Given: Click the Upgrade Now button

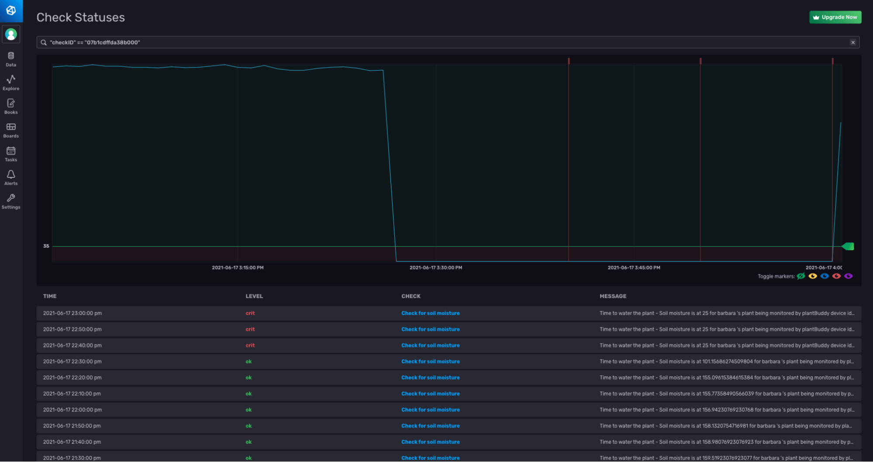Looking at the screenshot, I should click(x=835, y=17).
